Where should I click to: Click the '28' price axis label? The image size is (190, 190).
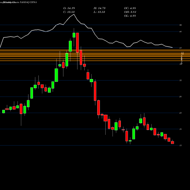(x=180, y=97)
